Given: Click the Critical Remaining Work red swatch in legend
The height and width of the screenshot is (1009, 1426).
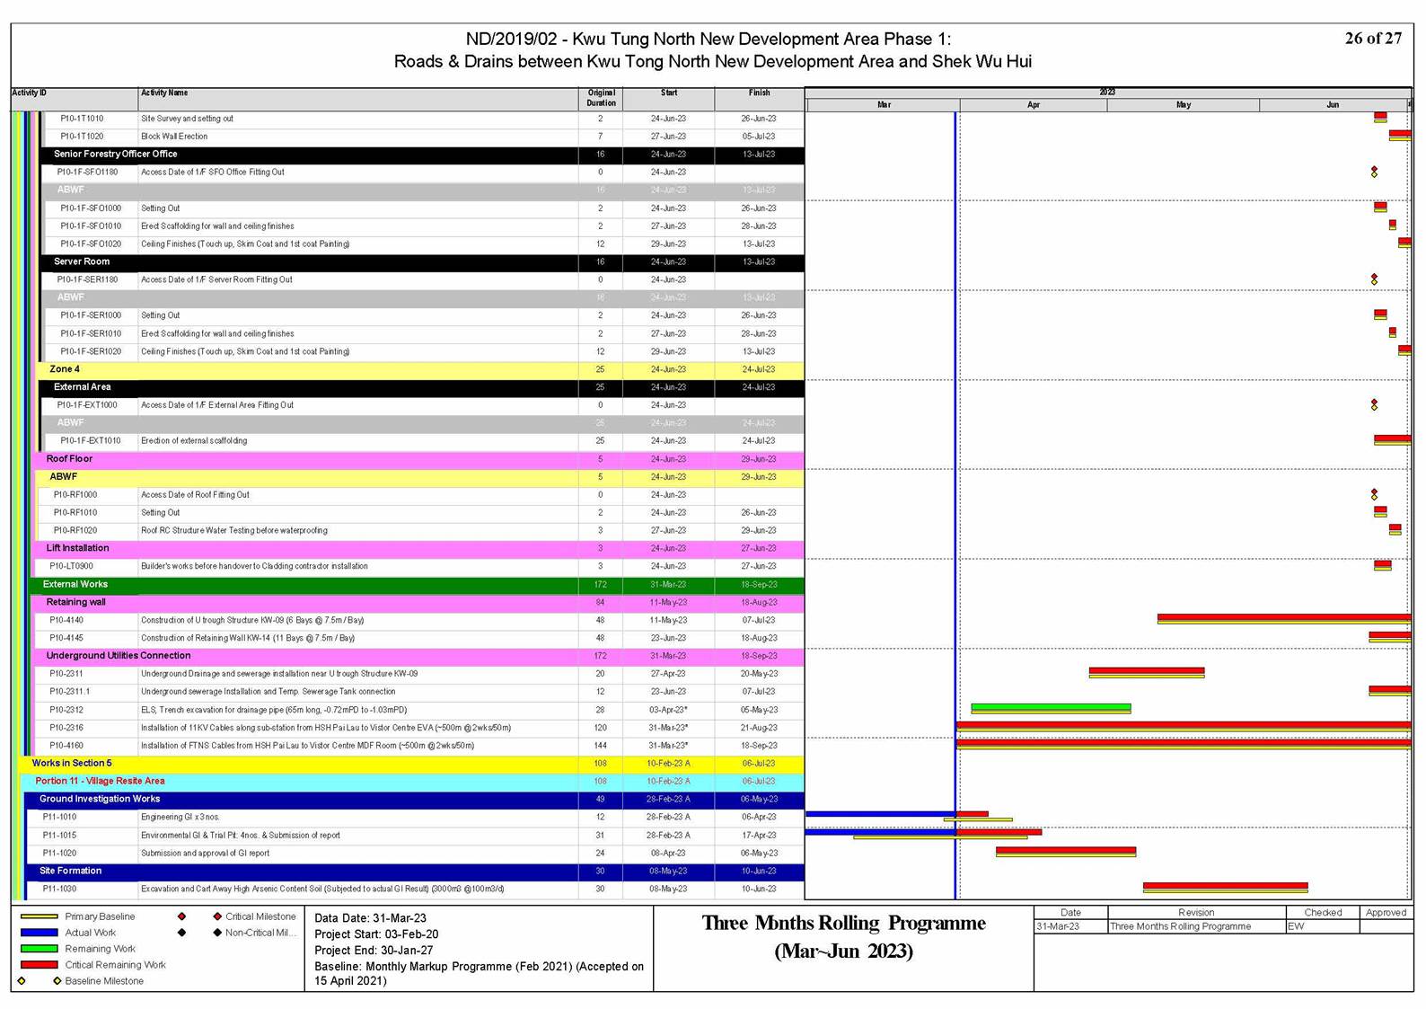Looking at the screenshot, I should [39, 965].
